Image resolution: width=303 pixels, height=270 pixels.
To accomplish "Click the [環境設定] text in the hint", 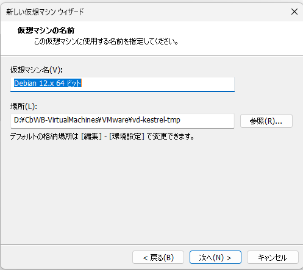I will (127, 136).
